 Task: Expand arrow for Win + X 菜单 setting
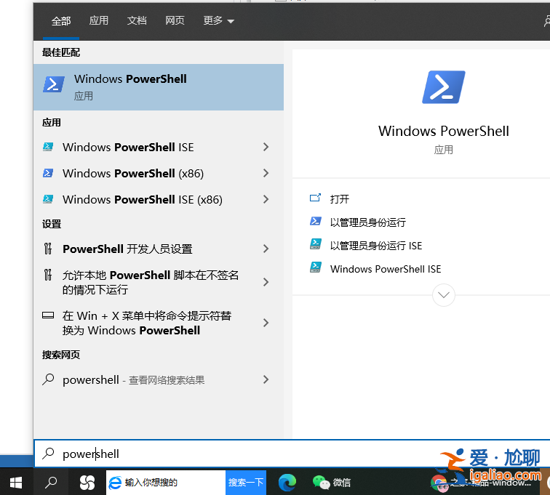pos(266,323)
